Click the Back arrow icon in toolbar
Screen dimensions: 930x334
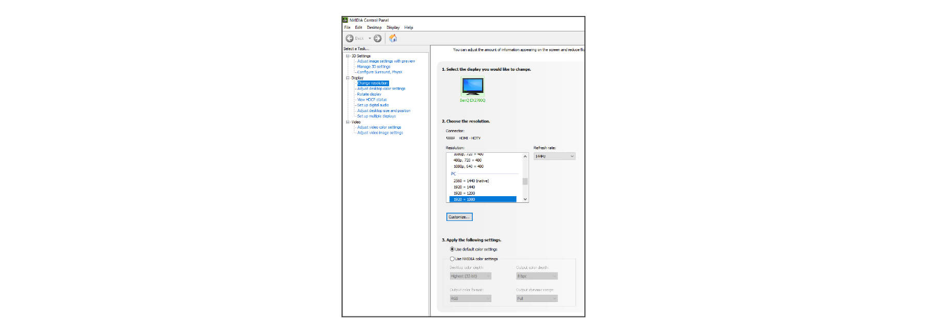point(349,38)
